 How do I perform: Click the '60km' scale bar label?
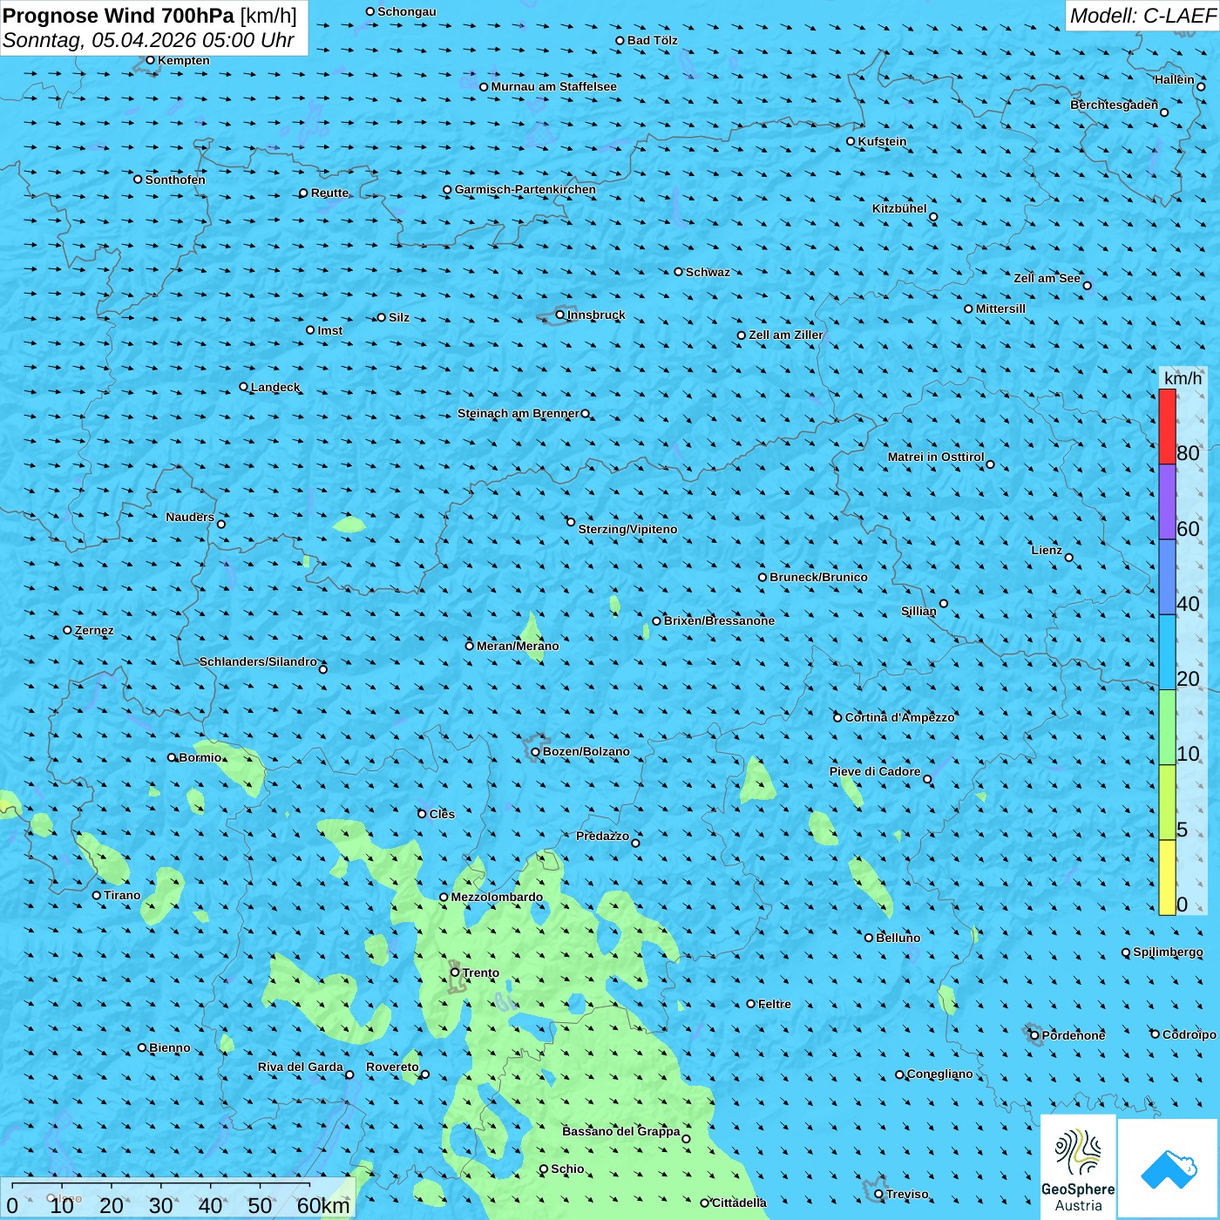(323, 1206)
